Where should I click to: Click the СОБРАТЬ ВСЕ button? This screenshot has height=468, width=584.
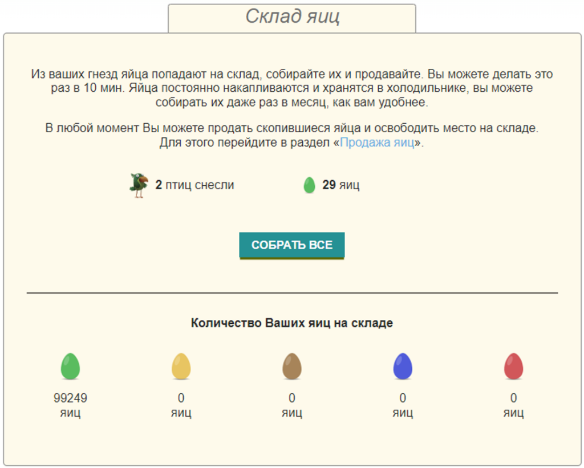coord(291,245)
